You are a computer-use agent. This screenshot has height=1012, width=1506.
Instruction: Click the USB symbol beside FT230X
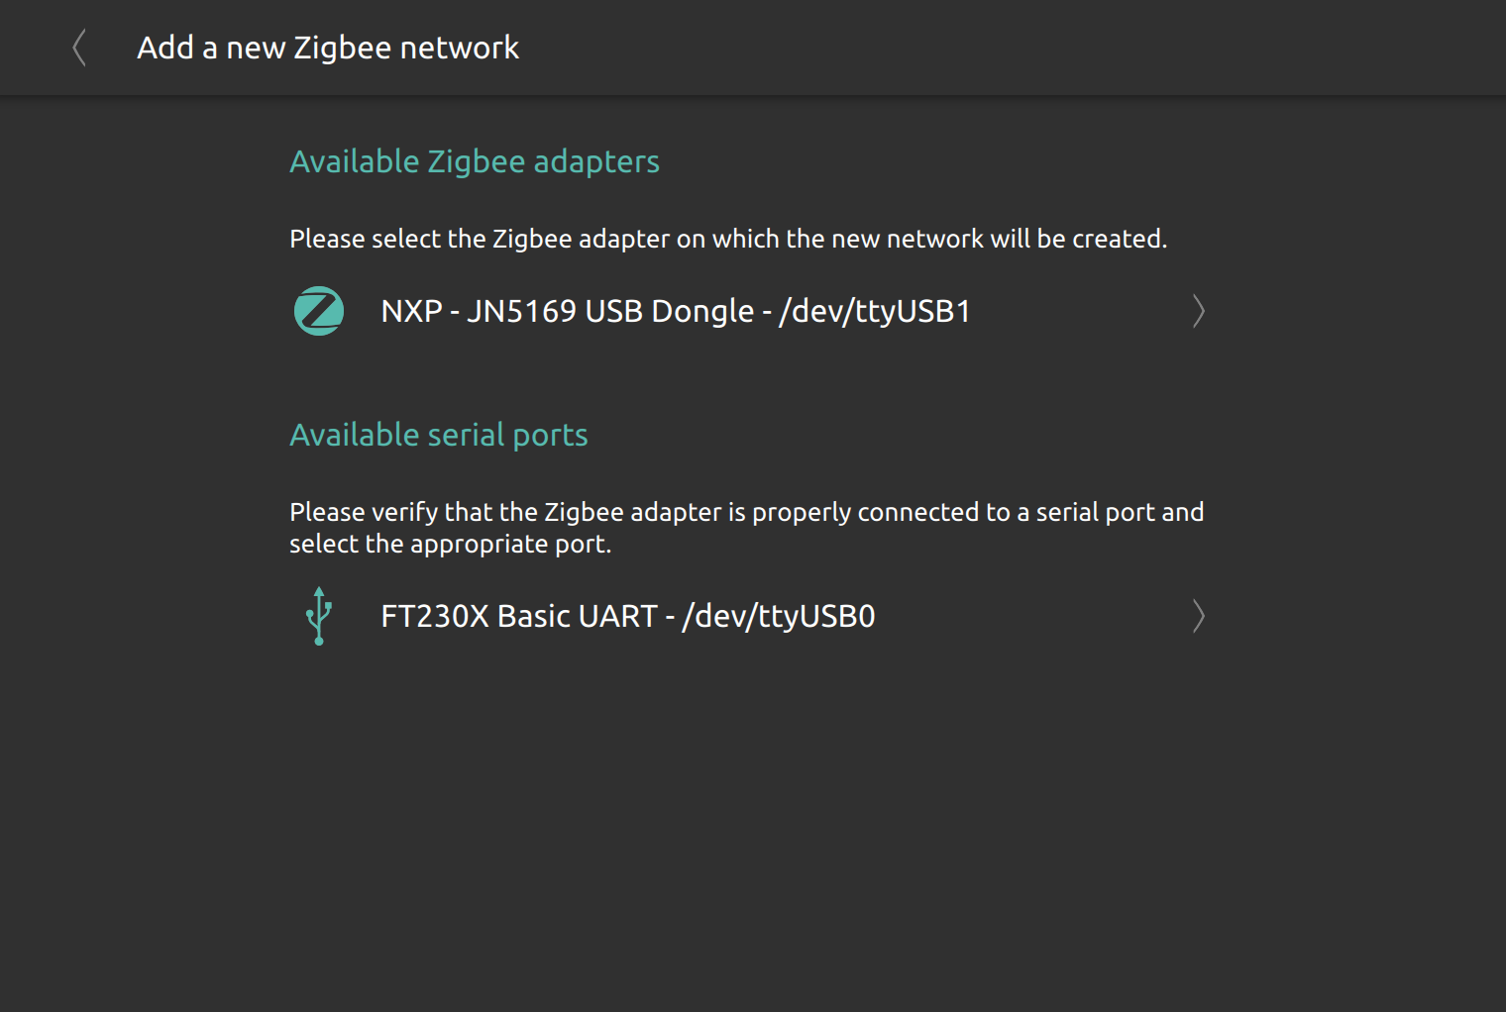[x=319, y=616]
